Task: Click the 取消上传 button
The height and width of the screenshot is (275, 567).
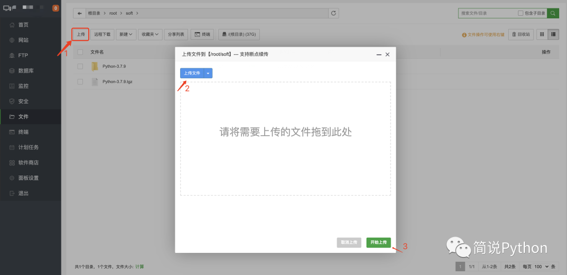Action: point(349,242)
